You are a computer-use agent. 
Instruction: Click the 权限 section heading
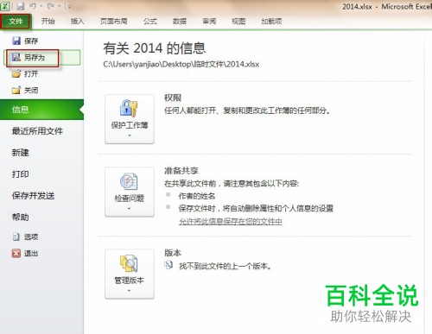[173, 98]
